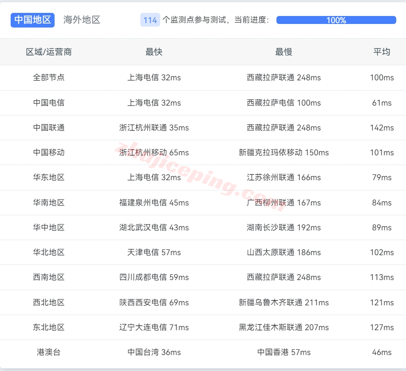Click 西藏拉萨联通 248ms in 西南地区 row

pos(284,277)
